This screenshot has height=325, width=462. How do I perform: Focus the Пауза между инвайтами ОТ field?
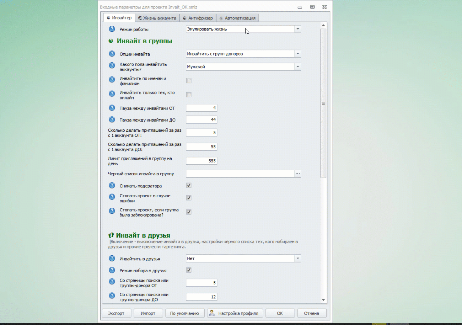click(x=201, y=108)
